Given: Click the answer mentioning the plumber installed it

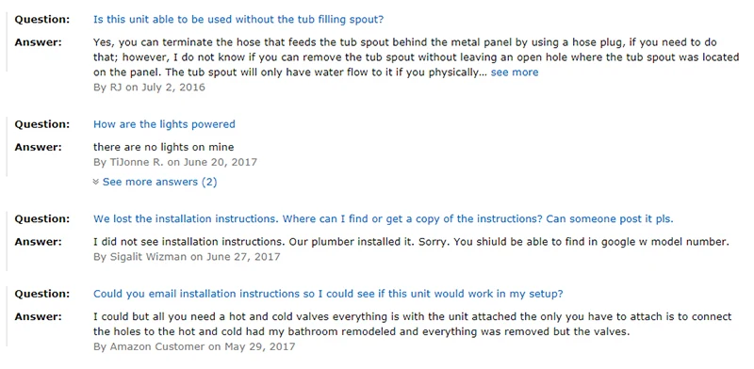Looking at the screenshot, I should point(411,242).
